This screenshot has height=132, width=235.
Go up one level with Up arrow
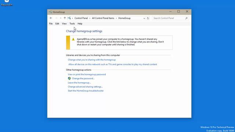click(x=65, y=18)
